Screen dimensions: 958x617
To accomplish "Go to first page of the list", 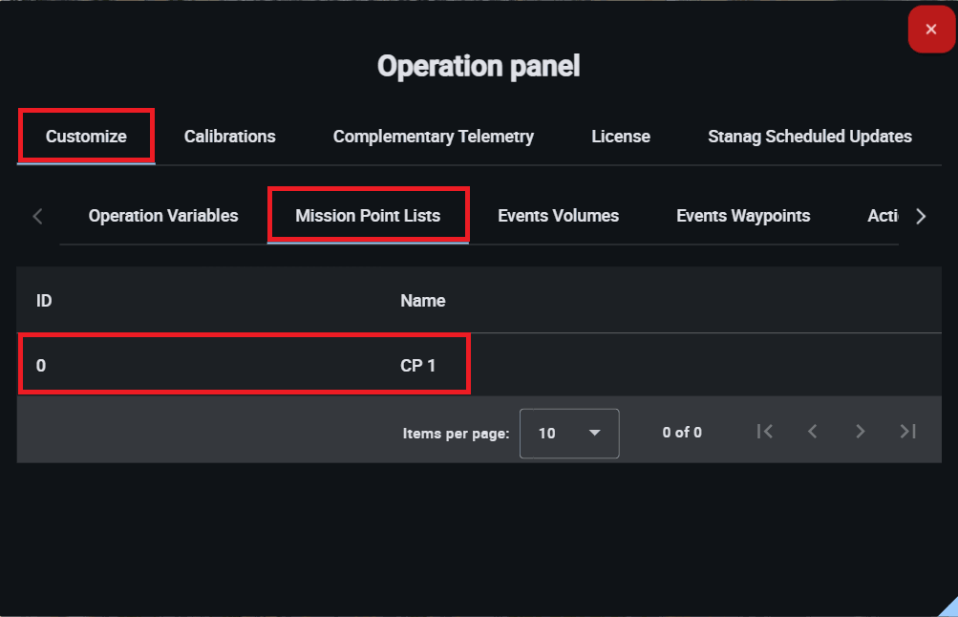I will 764,432.
